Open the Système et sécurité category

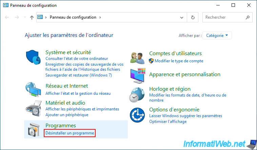[68, 52]
